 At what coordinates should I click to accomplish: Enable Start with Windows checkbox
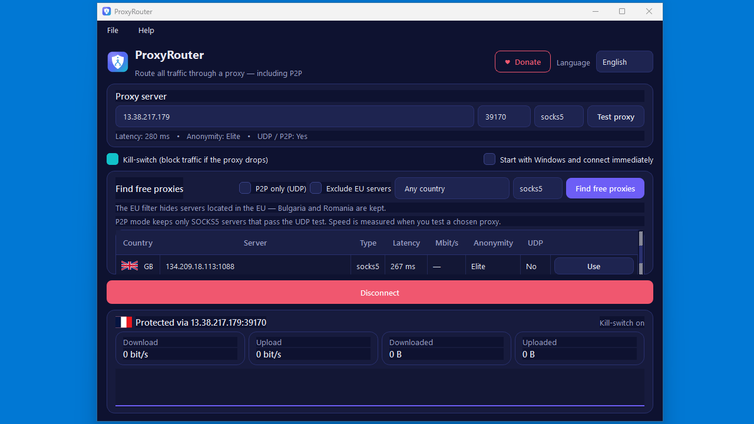(x=490, y=159)
